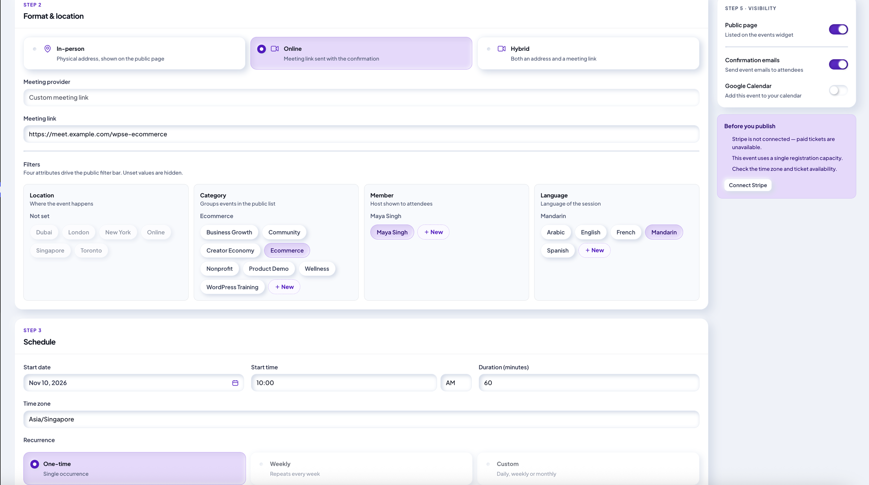Open the Time zone dropdown
The height and width of the screenshot is (485, 869).
click(361, 419)
